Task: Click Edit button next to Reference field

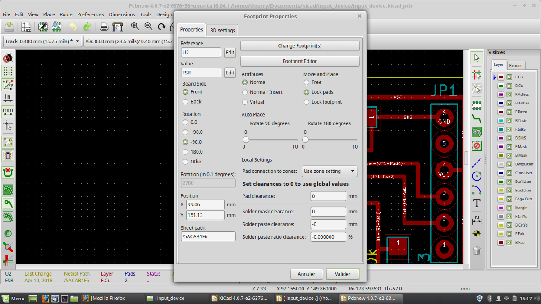Action: tap(230, 52)
